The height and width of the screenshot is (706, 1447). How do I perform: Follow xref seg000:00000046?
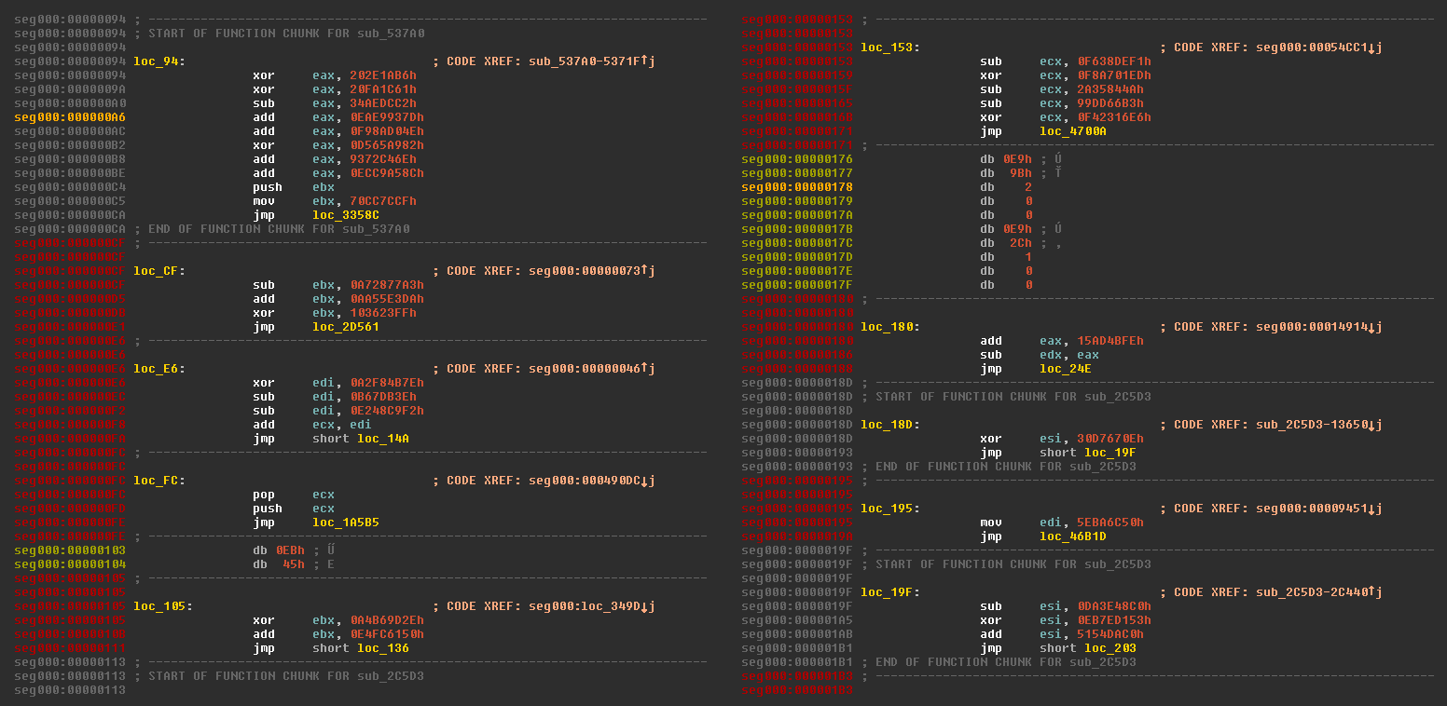[592, 369]
